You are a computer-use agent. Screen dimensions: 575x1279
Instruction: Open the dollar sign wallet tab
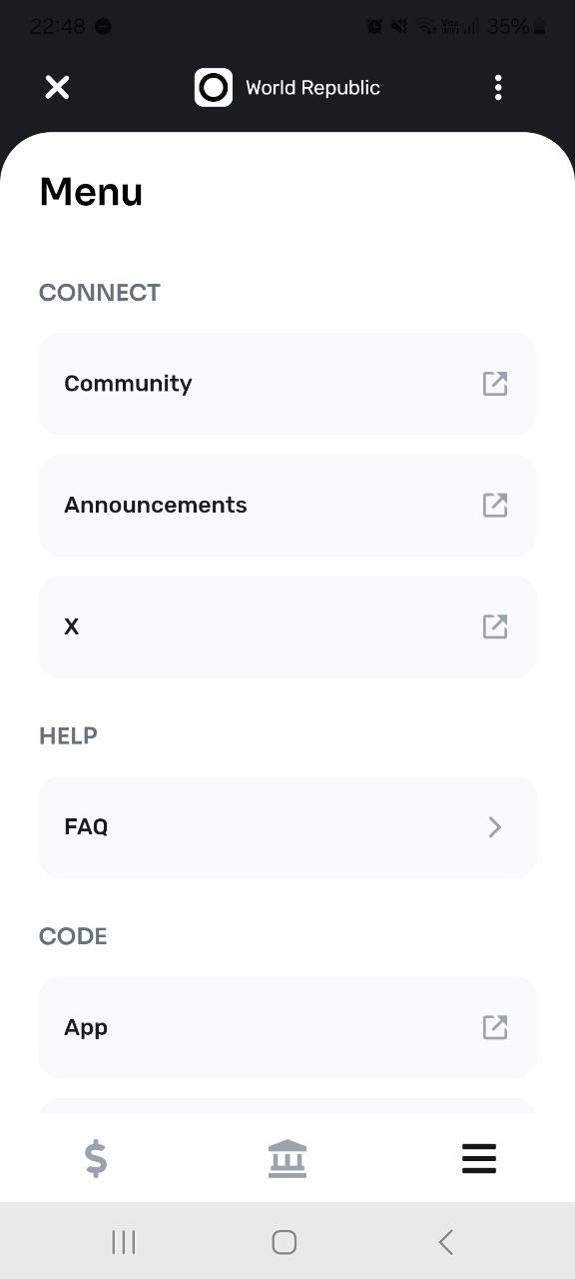96,1159
